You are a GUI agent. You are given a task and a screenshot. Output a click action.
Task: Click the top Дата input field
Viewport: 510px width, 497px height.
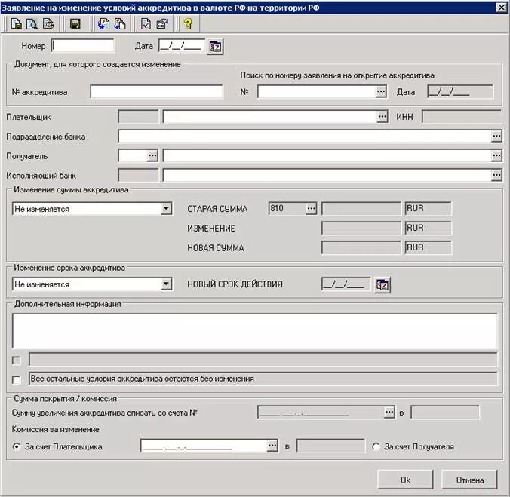182,45
